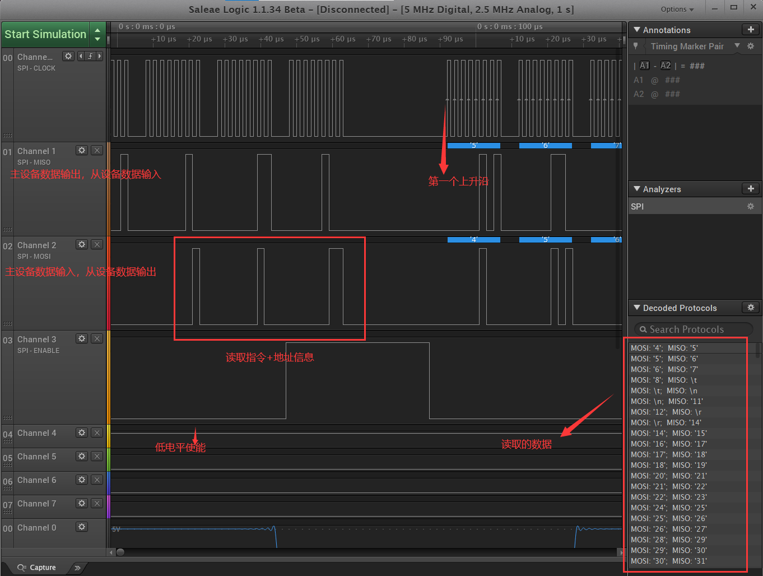Click next edge arrow on Channel 0

99,56
